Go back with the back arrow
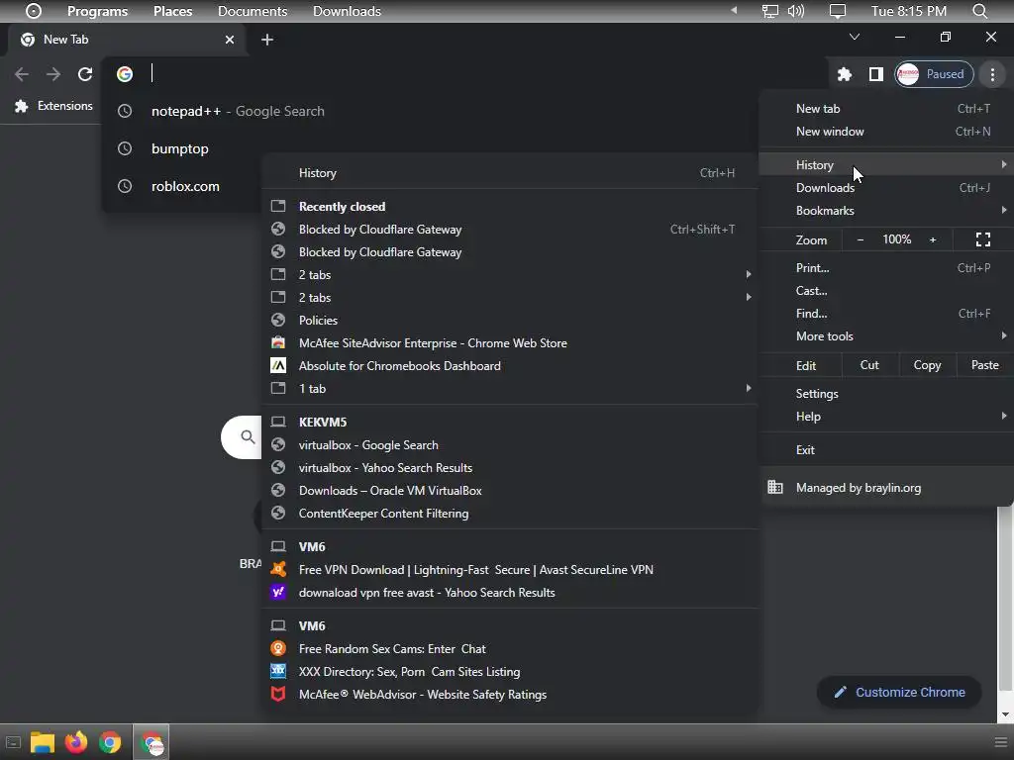 click(x=22, y=74)
